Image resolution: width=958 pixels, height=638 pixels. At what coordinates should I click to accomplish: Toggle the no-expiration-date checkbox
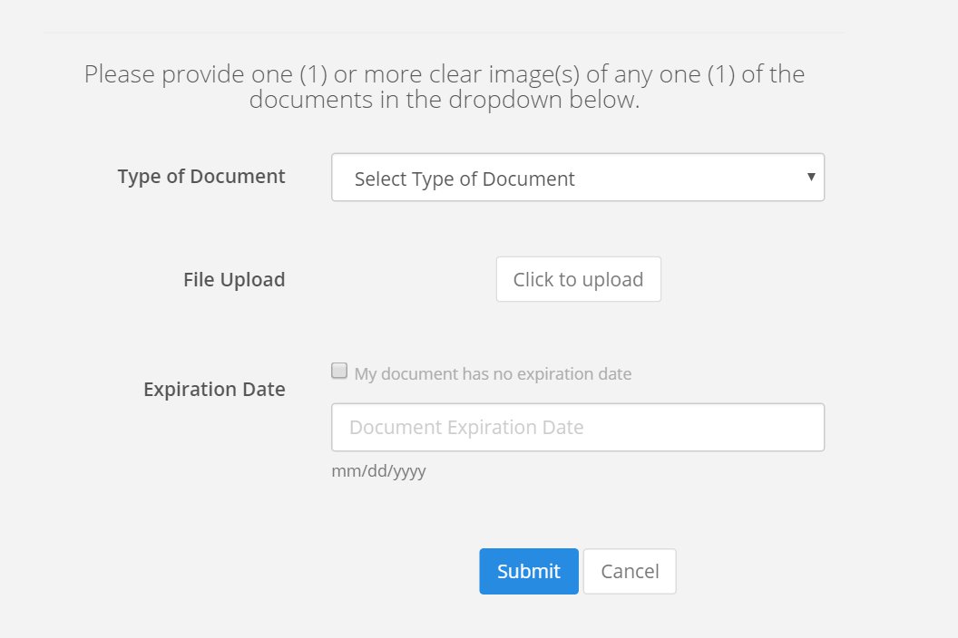click(x=339, y=371)
